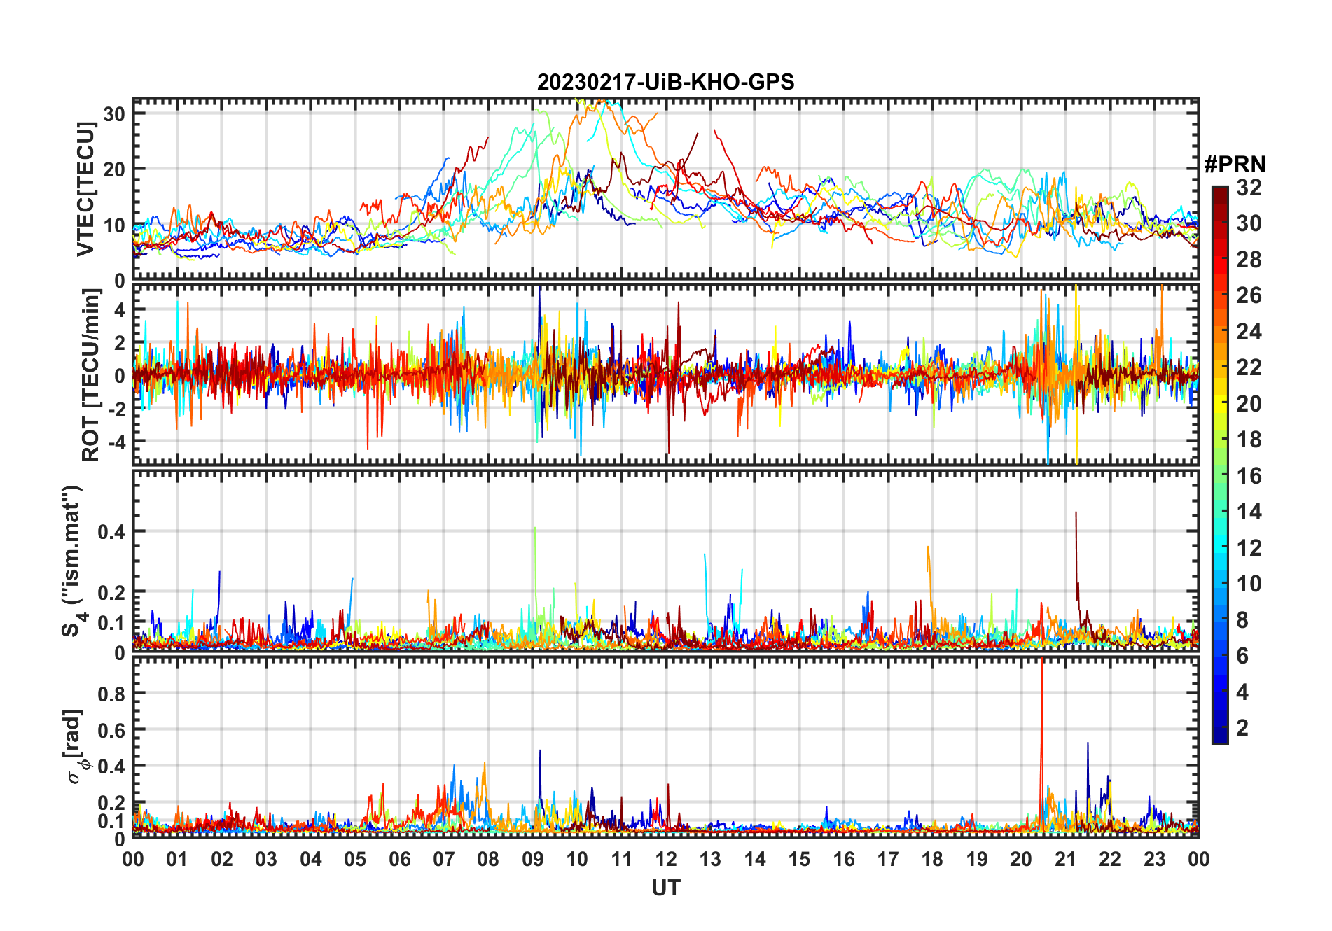Click hour 23 on the UT axis
Image resolution: width=1332 pixels, height=931 pixels.
[x=1154, y=859]
